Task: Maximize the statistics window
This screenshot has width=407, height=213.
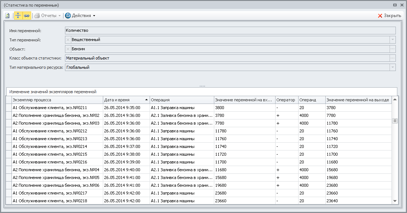Action: pos(395,5)
